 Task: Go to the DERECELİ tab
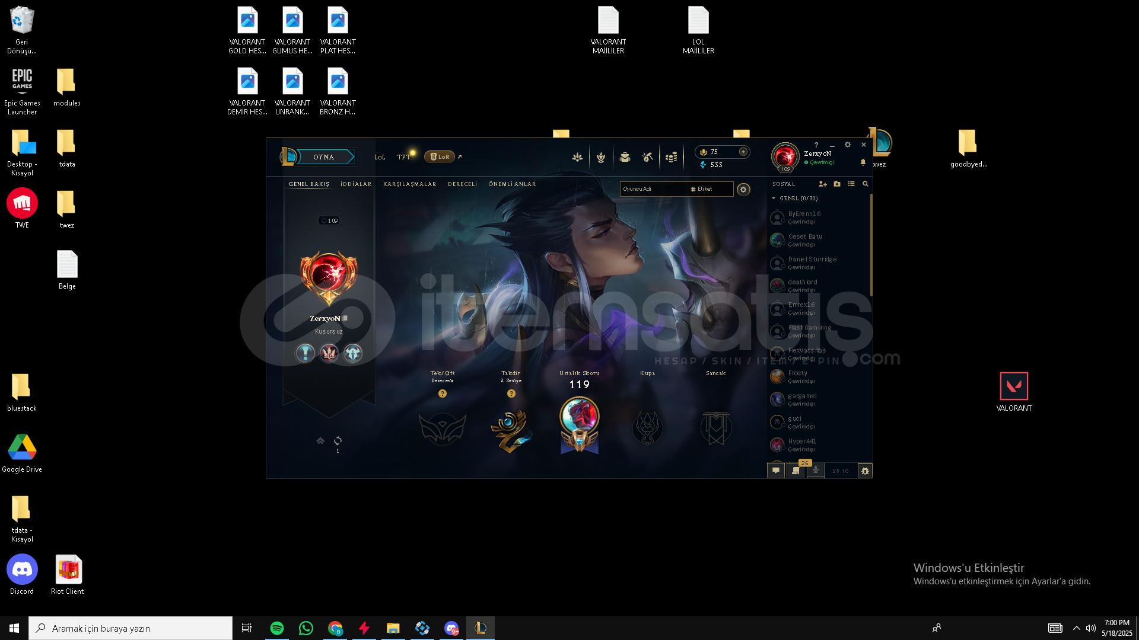click(x=463, y=184)
